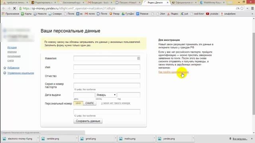Expand options arrow for mailru.png download
The height and width of the screenshot is (143, 255).
point(154,139)
